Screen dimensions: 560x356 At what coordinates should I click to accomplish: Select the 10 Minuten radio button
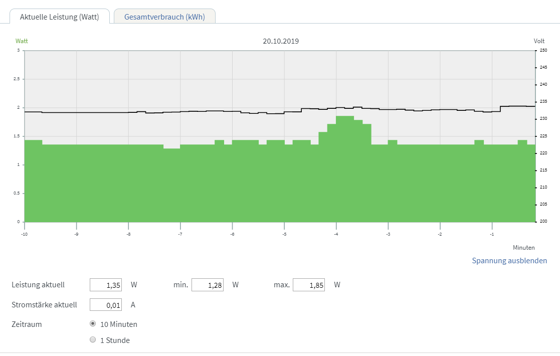pyautogui.click(x=92, y=324)
